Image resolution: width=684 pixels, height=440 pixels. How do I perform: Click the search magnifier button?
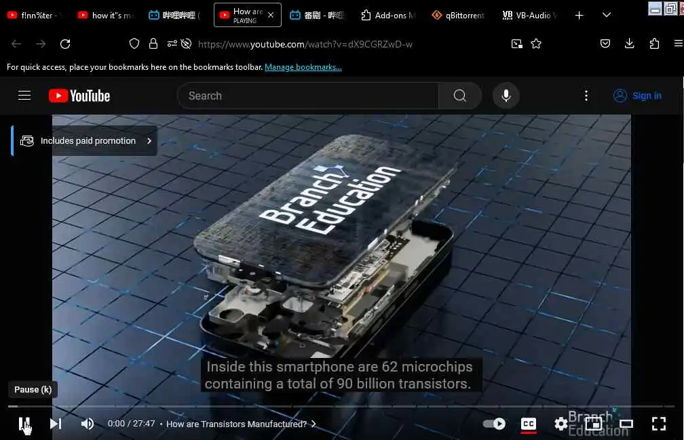click(x=460, y=96)
